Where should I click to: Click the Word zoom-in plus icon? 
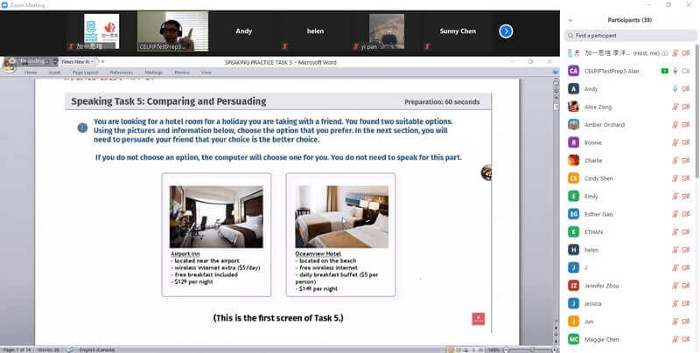click(x=553, y=350)
